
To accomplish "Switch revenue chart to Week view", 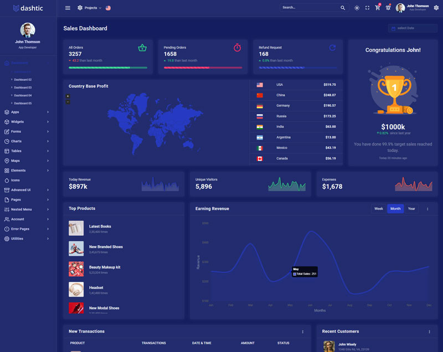I will pyautogui.click(x=379, y=209).
